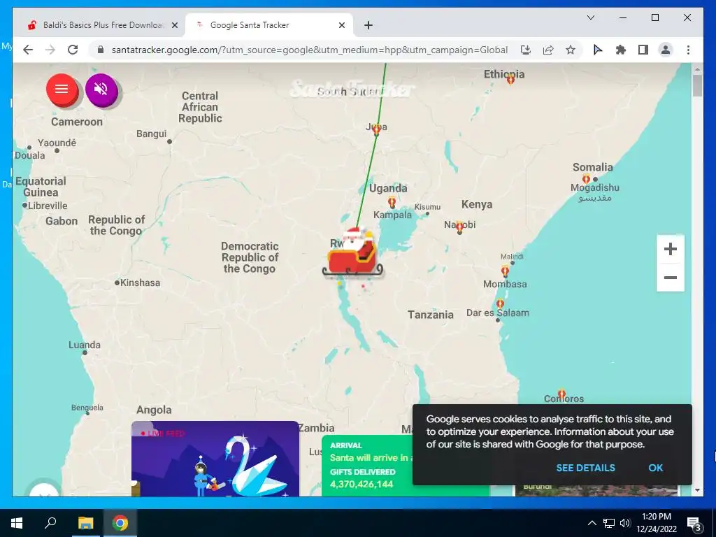Open the tab search dropdown chevron
This screenshot has width=716, height=537.
pos(590,17)
